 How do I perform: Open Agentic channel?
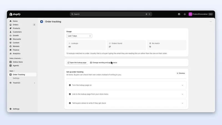coord(16,66)
